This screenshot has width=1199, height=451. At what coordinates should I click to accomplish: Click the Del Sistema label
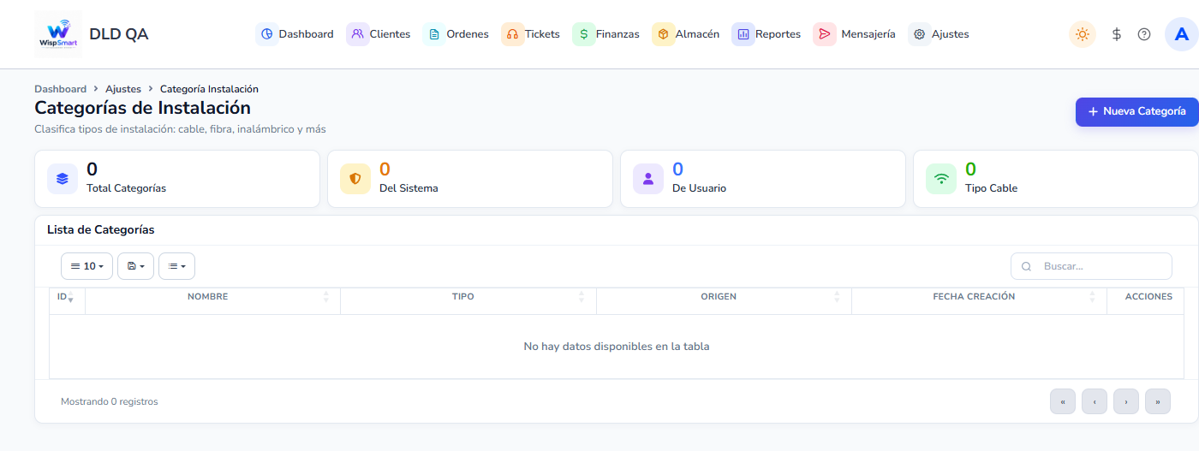[409, 188]
